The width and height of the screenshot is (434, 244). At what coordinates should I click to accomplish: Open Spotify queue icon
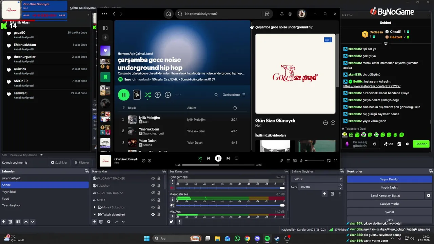[x=288, y=161]
